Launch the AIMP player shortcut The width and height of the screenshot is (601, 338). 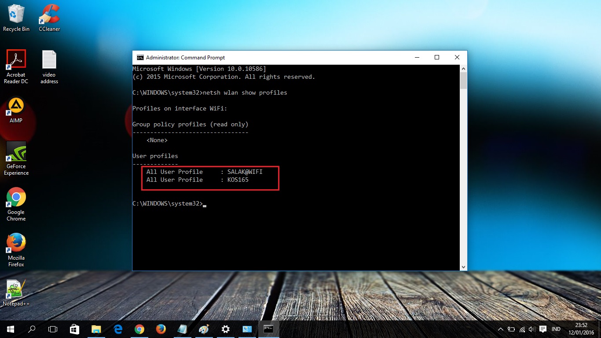(16, 110)
